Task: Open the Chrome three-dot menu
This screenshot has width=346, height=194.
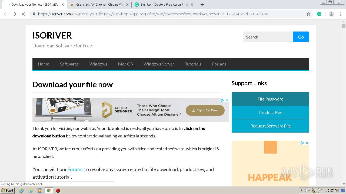Action: pyautogui.click(x=340, y=14)
